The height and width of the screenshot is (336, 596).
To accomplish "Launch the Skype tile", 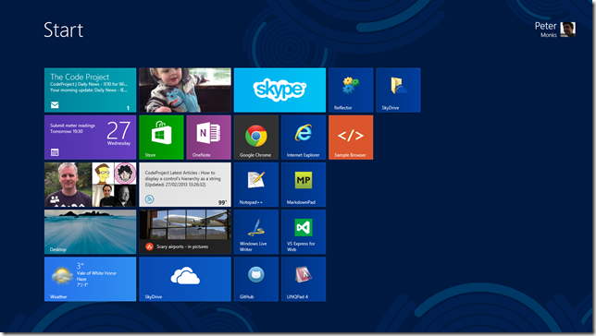I will click(279, 90).
